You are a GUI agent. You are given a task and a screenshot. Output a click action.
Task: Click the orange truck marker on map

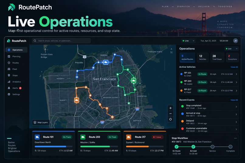click(x=77, y=100)
